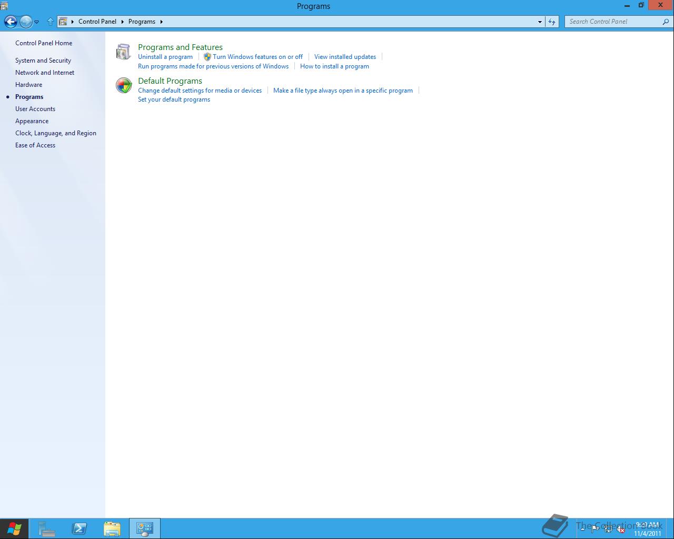Select Programs breadcrumb in address bar
The width and height of the screenshot is (674, 539).
click(x=142, y=22)
